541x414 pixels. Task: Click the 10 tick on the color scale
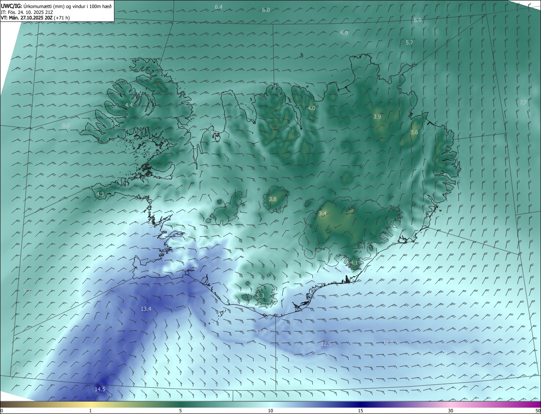(x=270, y=411)
